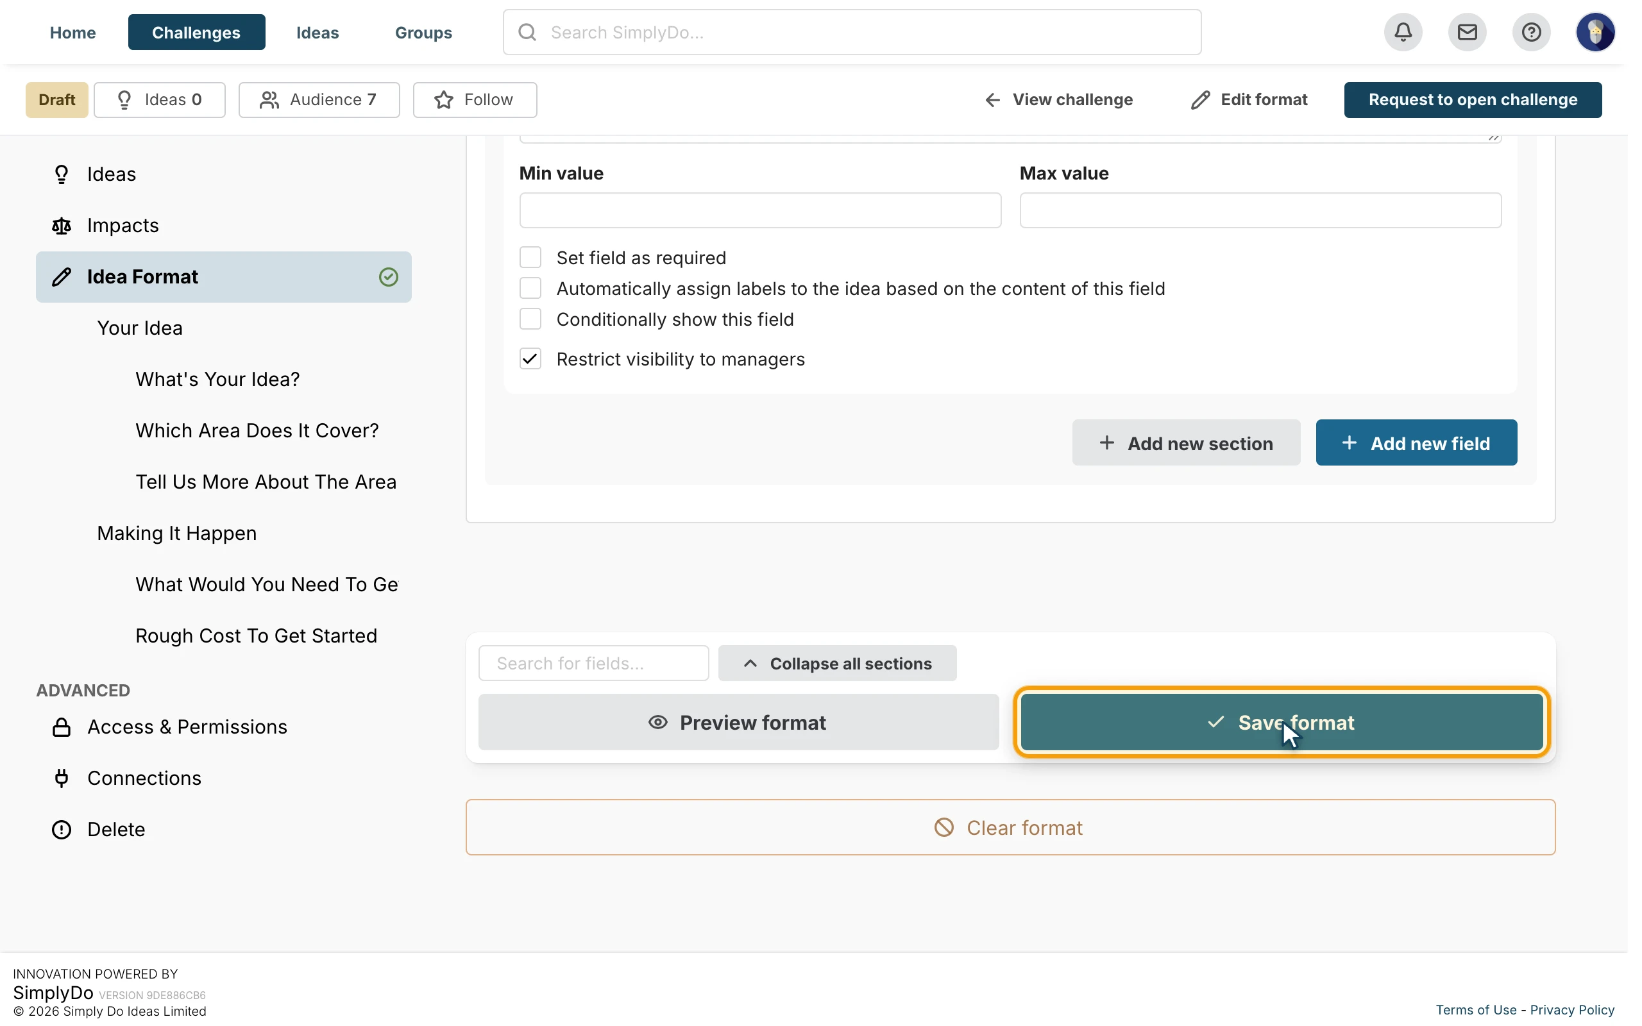Click the alert icon beside Delete
1642x1026 pixels.
tap(61, 829)
